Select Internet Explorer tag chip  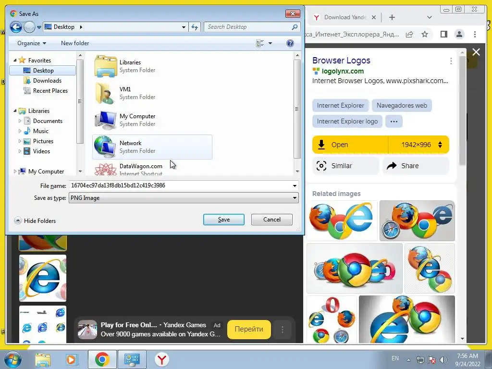point(341,105)
